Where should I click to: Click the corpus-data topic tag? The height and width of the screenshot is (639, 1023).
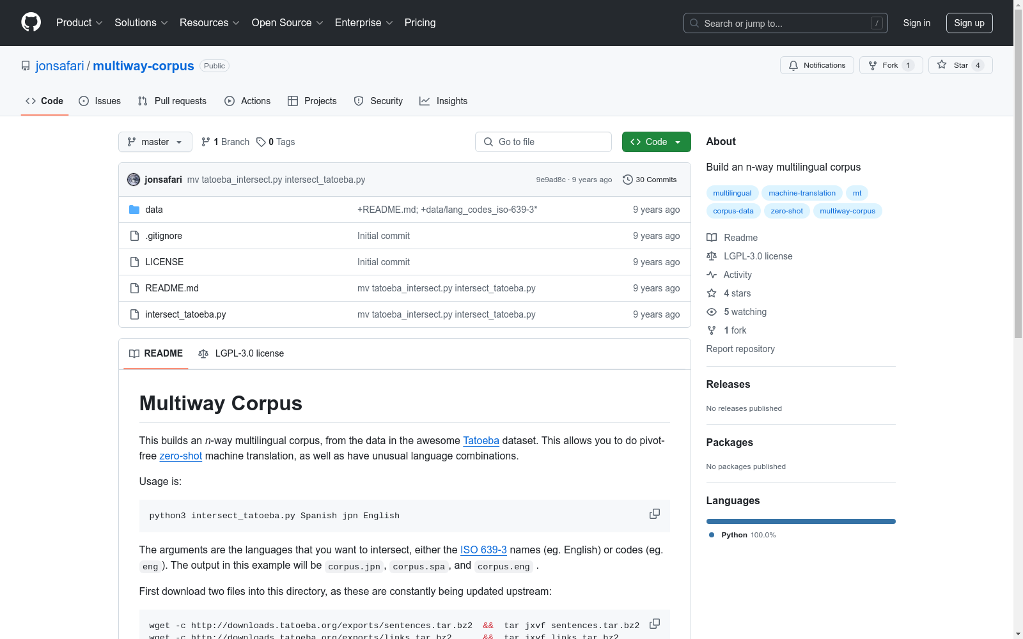[x=733, y=211]
